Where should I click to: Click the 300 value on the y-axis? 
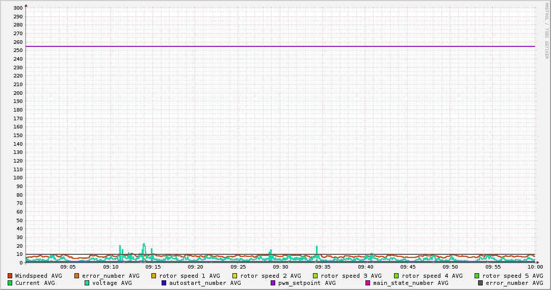17,8
